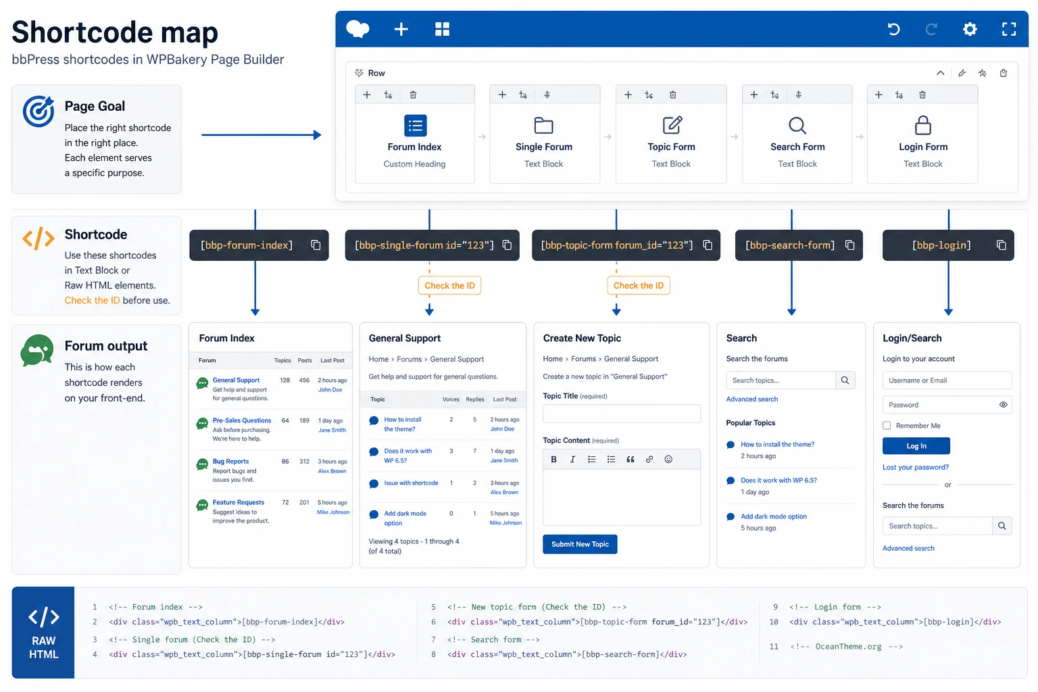Open page settings gear icon
Viewport: 1038px width, 692px height.
[970, 29]
